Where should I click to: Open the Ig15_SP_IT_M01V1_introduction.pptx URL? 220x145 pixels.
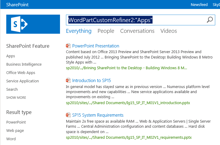[x=128, y=103]
